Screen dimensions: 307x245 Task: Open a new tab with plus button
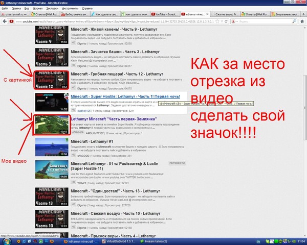coord(303,14)
